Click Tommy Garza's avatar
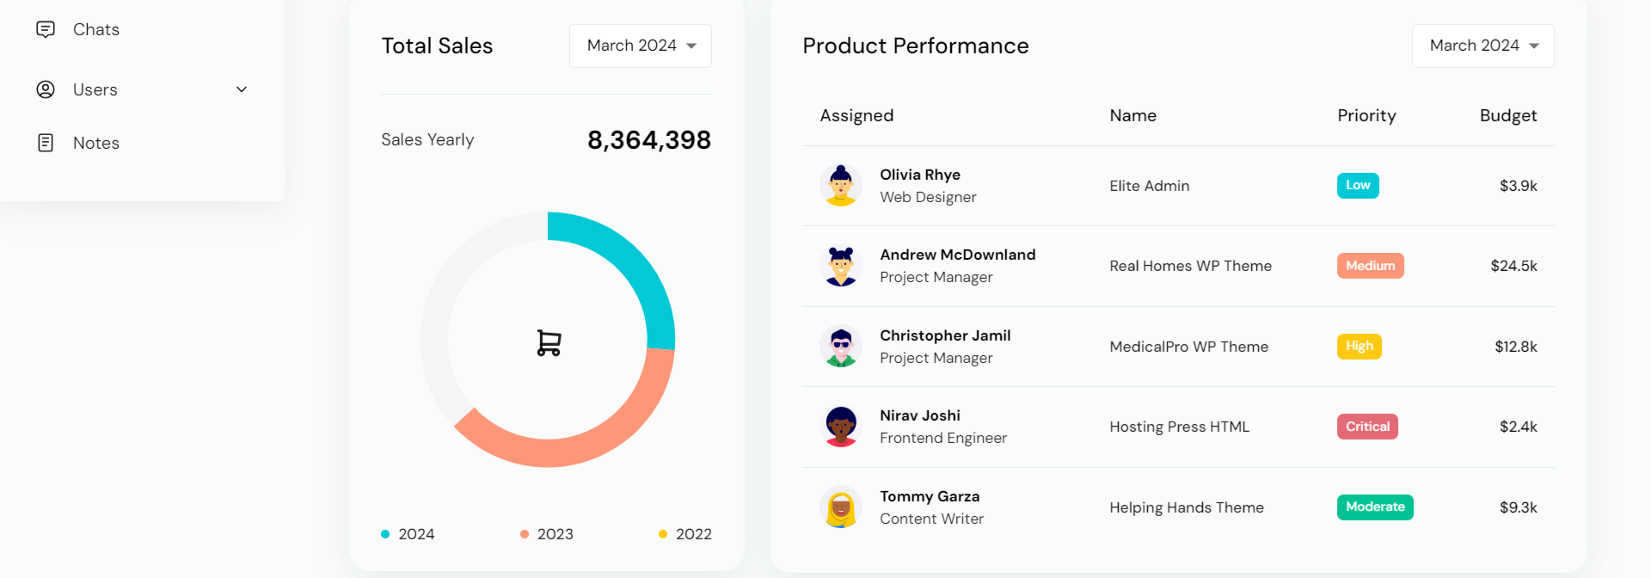Image resolution: width=1651 pixels, height=578 pixels. pos(840,507)
